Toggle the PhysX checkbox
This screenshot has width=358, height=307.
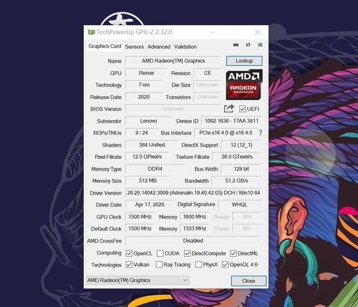[199, 265]
